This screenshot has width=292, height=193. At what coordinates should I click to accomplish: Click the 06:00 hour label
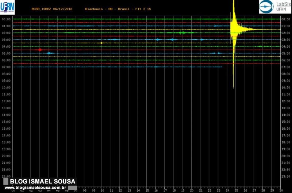6,60
